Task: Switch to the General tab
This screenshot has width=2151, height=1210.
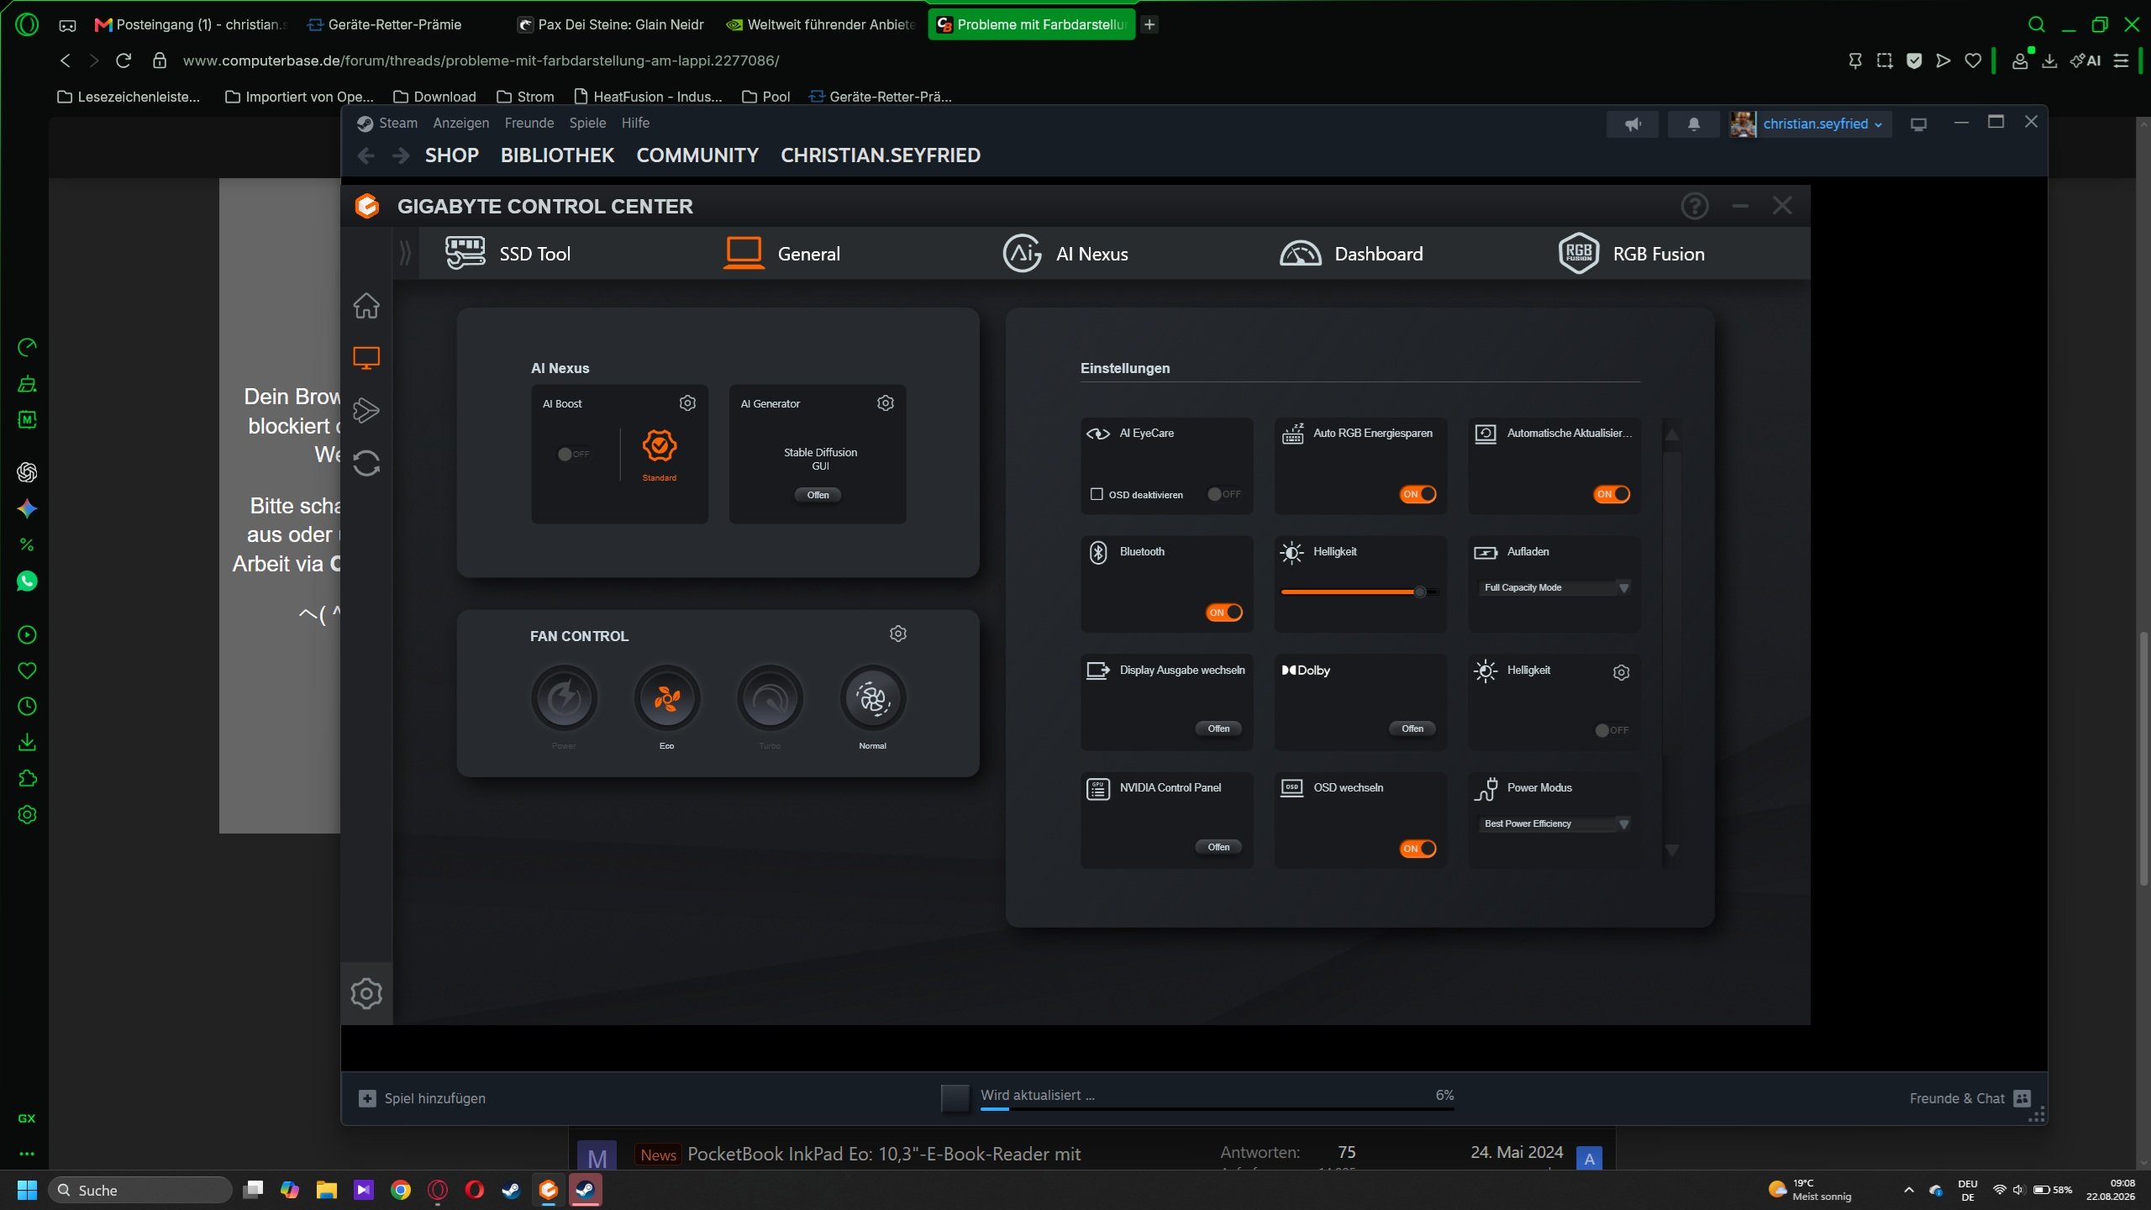Action: click(x=781, y=254)
